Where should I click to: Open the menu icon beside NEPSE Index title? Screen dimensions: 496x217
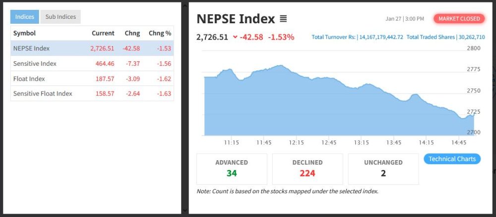283,19
